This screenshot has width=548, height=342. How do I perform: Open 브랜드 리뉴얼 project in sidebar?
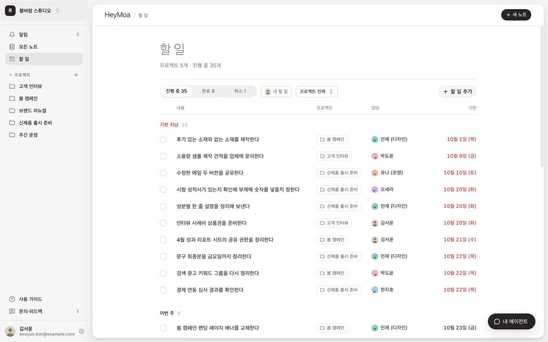pos(44,110)
